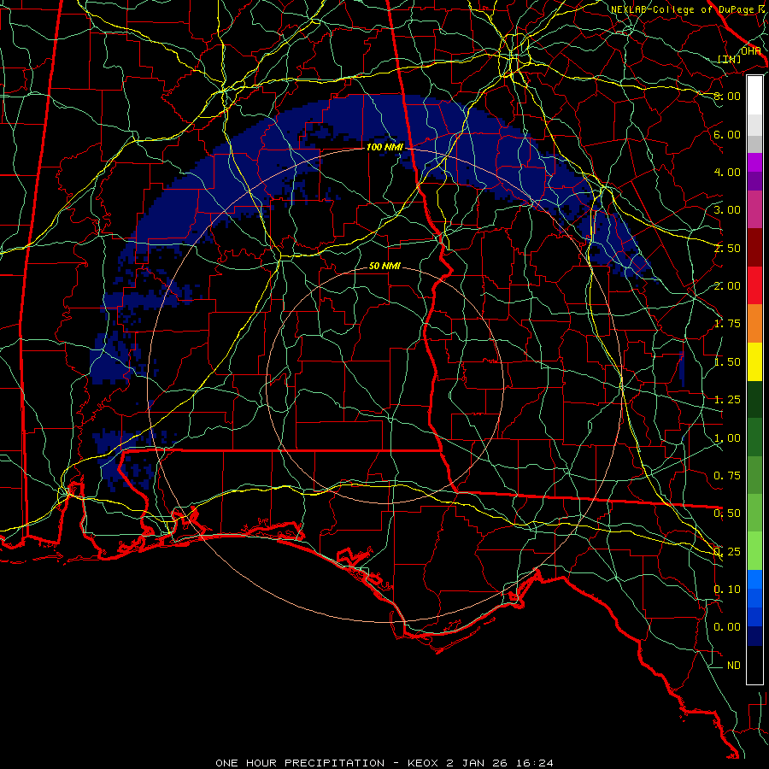Click the 1.25 legend value

click(x=727, y=400)
